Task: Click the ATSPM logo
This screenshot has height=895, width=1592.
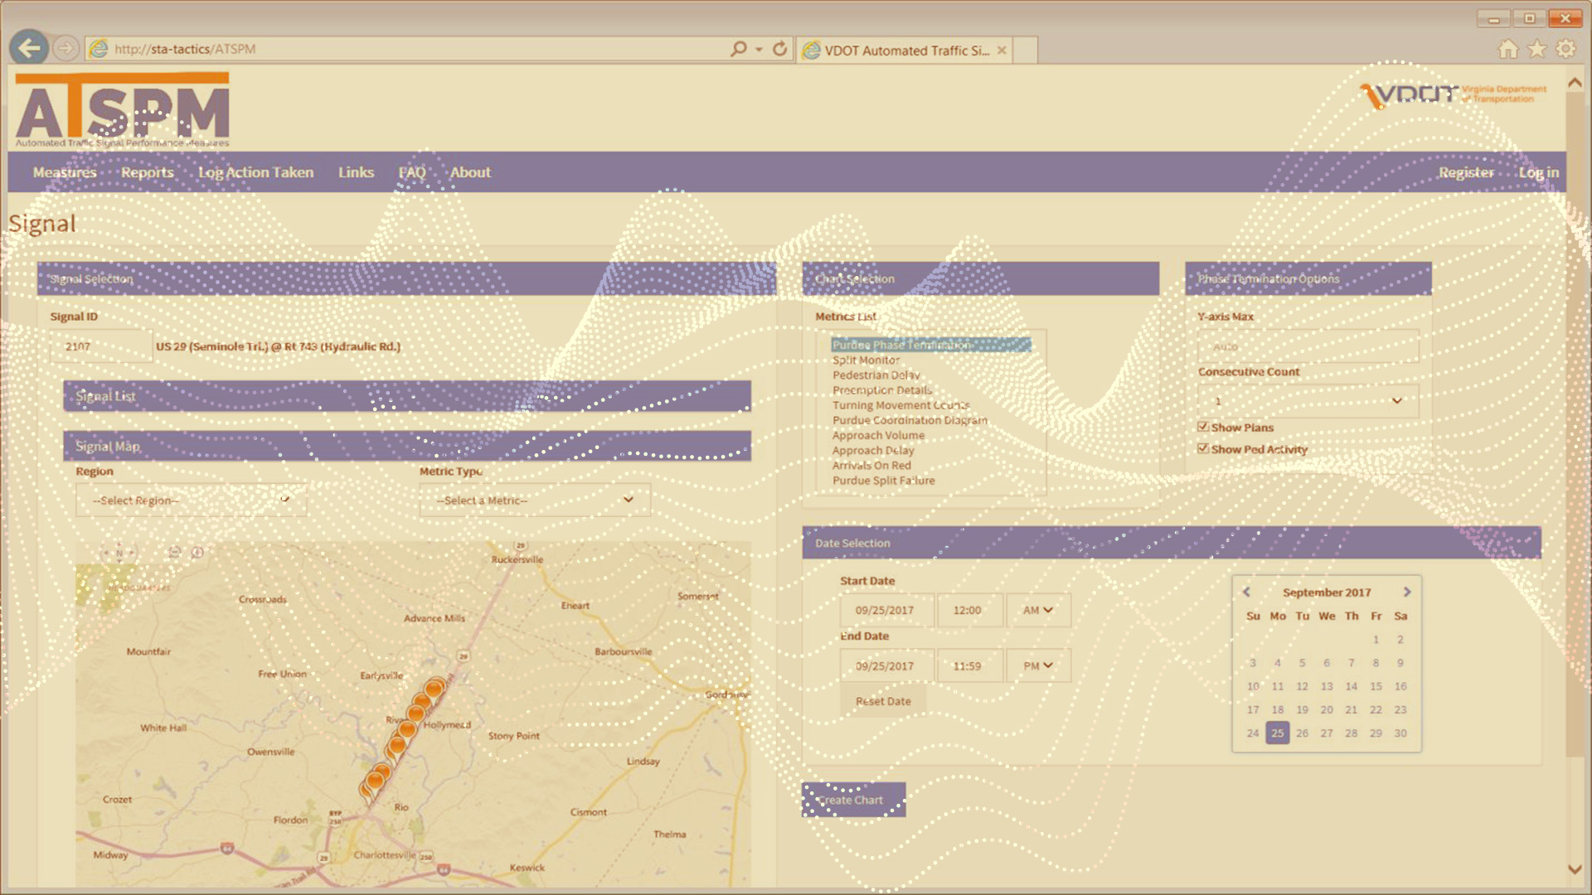Action: tap(122, 109)
